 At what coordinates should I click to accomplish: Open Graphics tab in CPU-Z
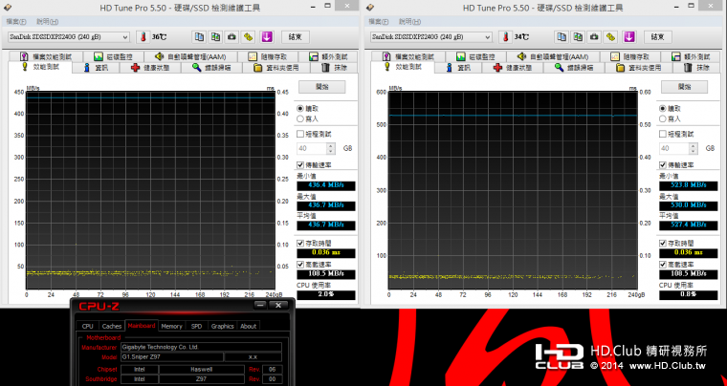(x=223, y=327)
